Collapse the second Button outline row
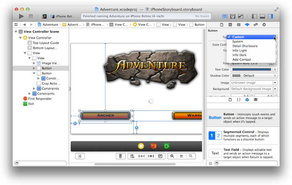This screenshot has height=185, width=292. click(x=34, y=73)
